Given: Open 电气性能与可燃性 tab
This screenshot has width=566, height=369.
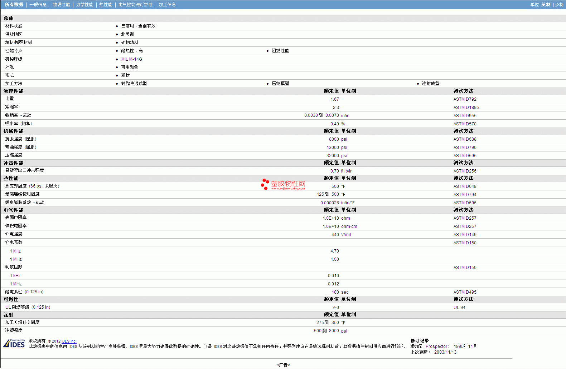Looking at the screenshot, I should (135, 5).
